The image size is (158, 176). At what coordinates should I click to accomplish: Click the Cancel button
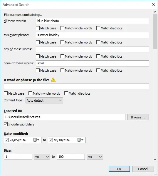tap(143, 169)
